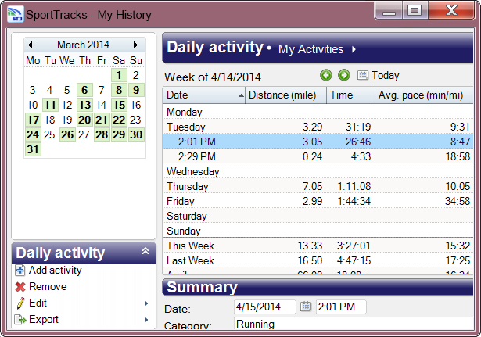481x337 pixels.
Task: Open the My Activities dropdown arrow
Action: [x=354, y=49]
